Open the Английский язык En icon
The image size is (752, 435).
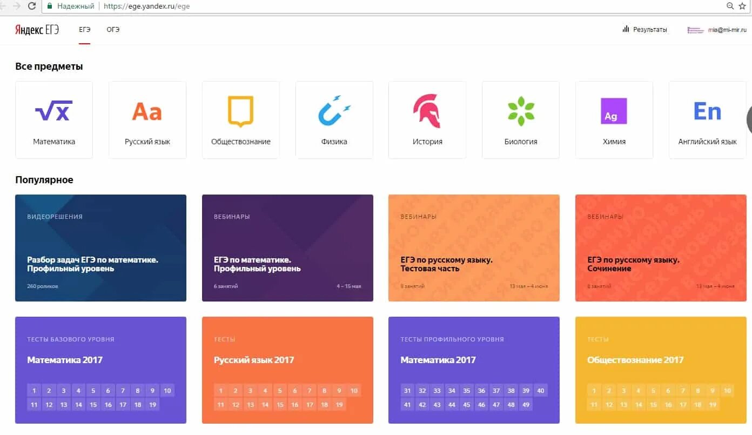tap(707, 111)
